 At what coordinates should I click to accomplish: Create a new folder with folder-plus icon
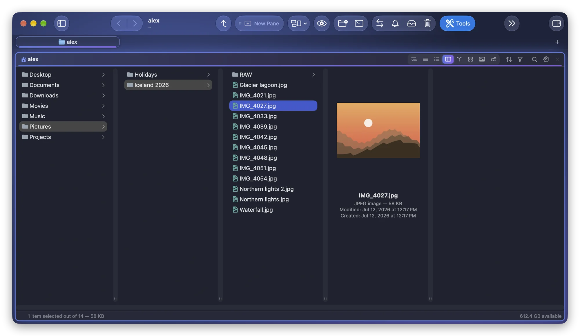tap(343, 23)
